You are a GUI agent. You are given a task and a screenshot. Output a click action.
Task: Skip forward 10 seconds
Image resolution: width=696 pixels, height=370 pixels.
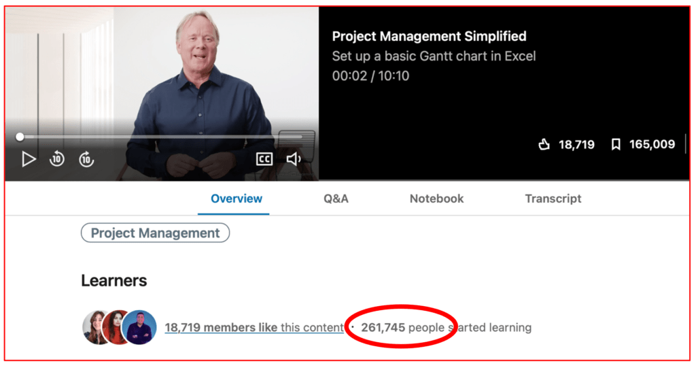pos(86,159)
